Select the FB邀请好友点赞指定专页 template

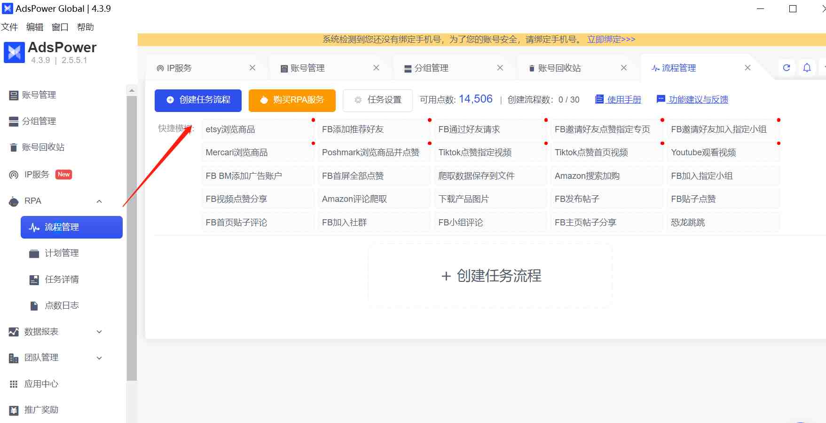pyautogui.click(x=606, y=129)
